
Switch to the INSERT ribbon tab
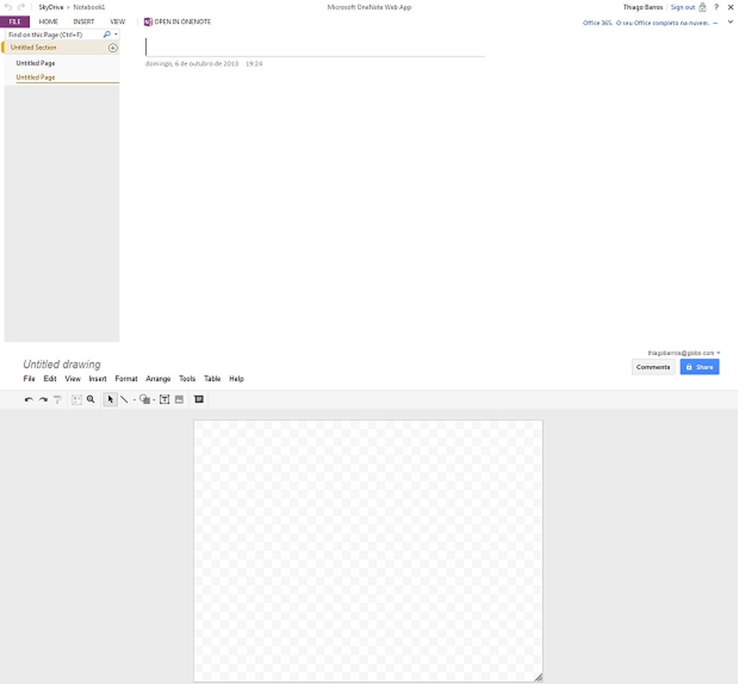pos(83,22)
